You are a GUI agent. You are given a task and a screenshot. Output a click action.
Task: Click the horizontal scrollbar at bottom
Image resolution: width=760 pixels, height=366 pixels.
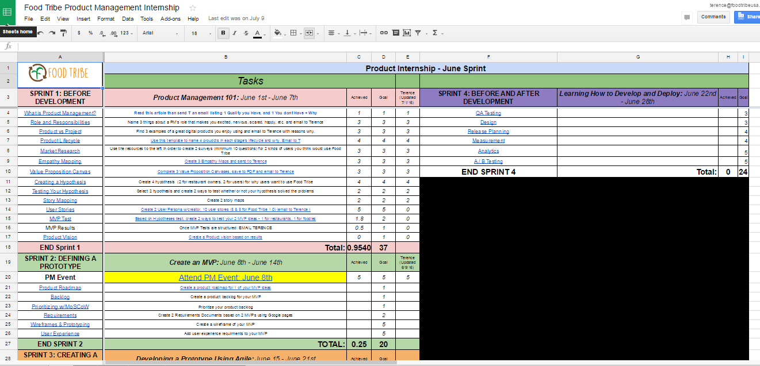[x=251, y=362]
